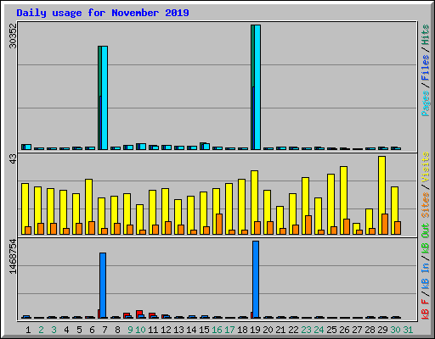Screen dimensions: 435x339
Task: Click the green "Hits" legend label
Action: point(426,35)
